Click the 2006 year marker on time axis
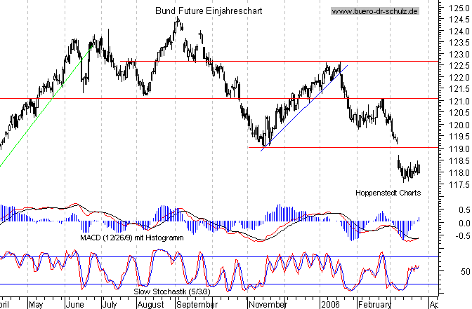472x309 pixels. coord(331,305)
